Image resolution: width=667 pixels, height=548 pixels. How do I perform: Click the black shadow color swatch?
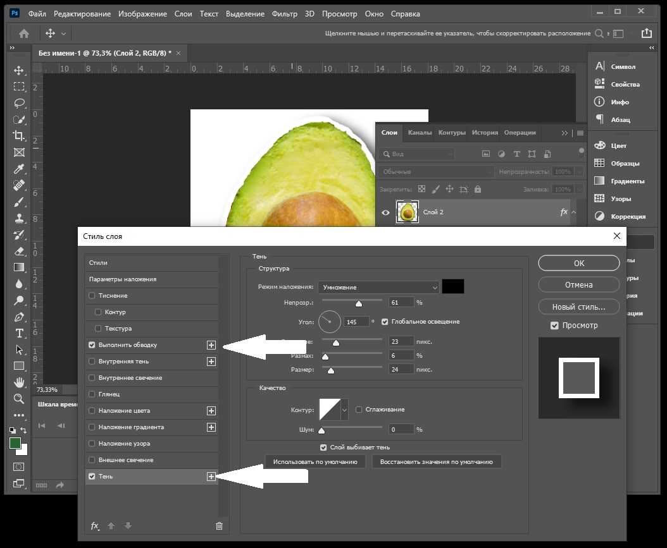[x=453, y=286]
